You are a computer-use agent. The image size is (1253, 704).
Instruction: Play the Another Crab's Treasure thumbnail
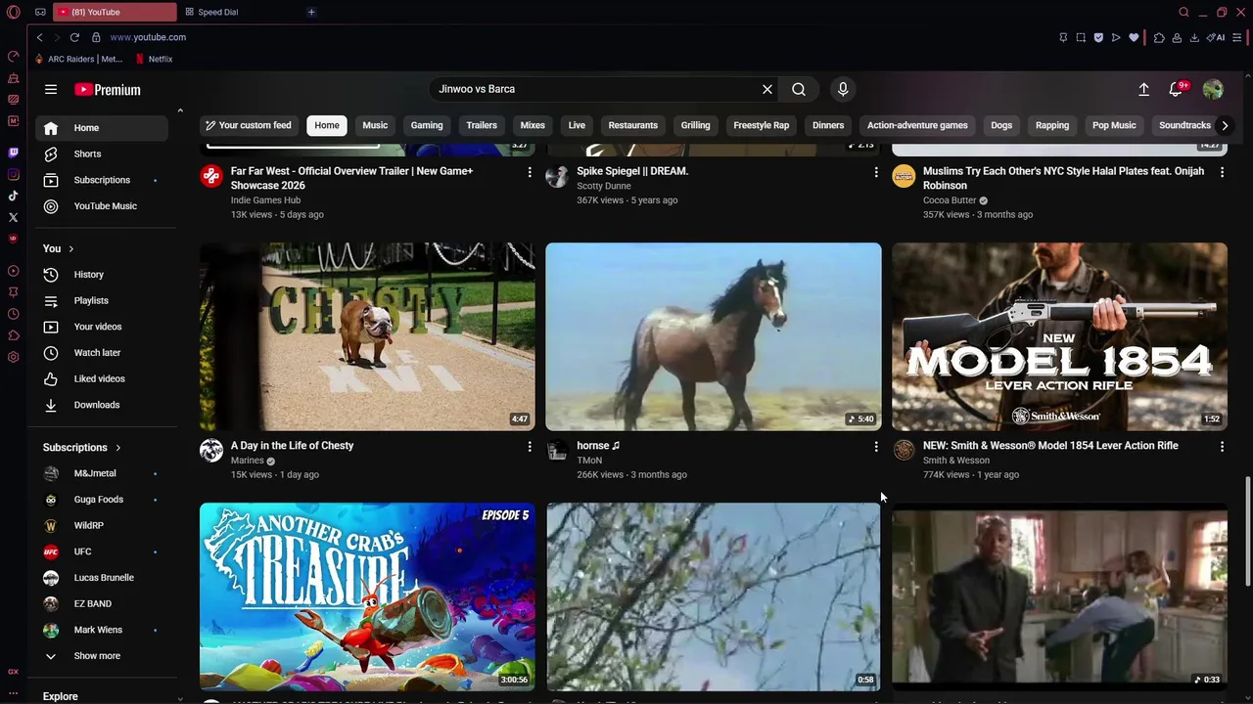(x=367, y=596)
